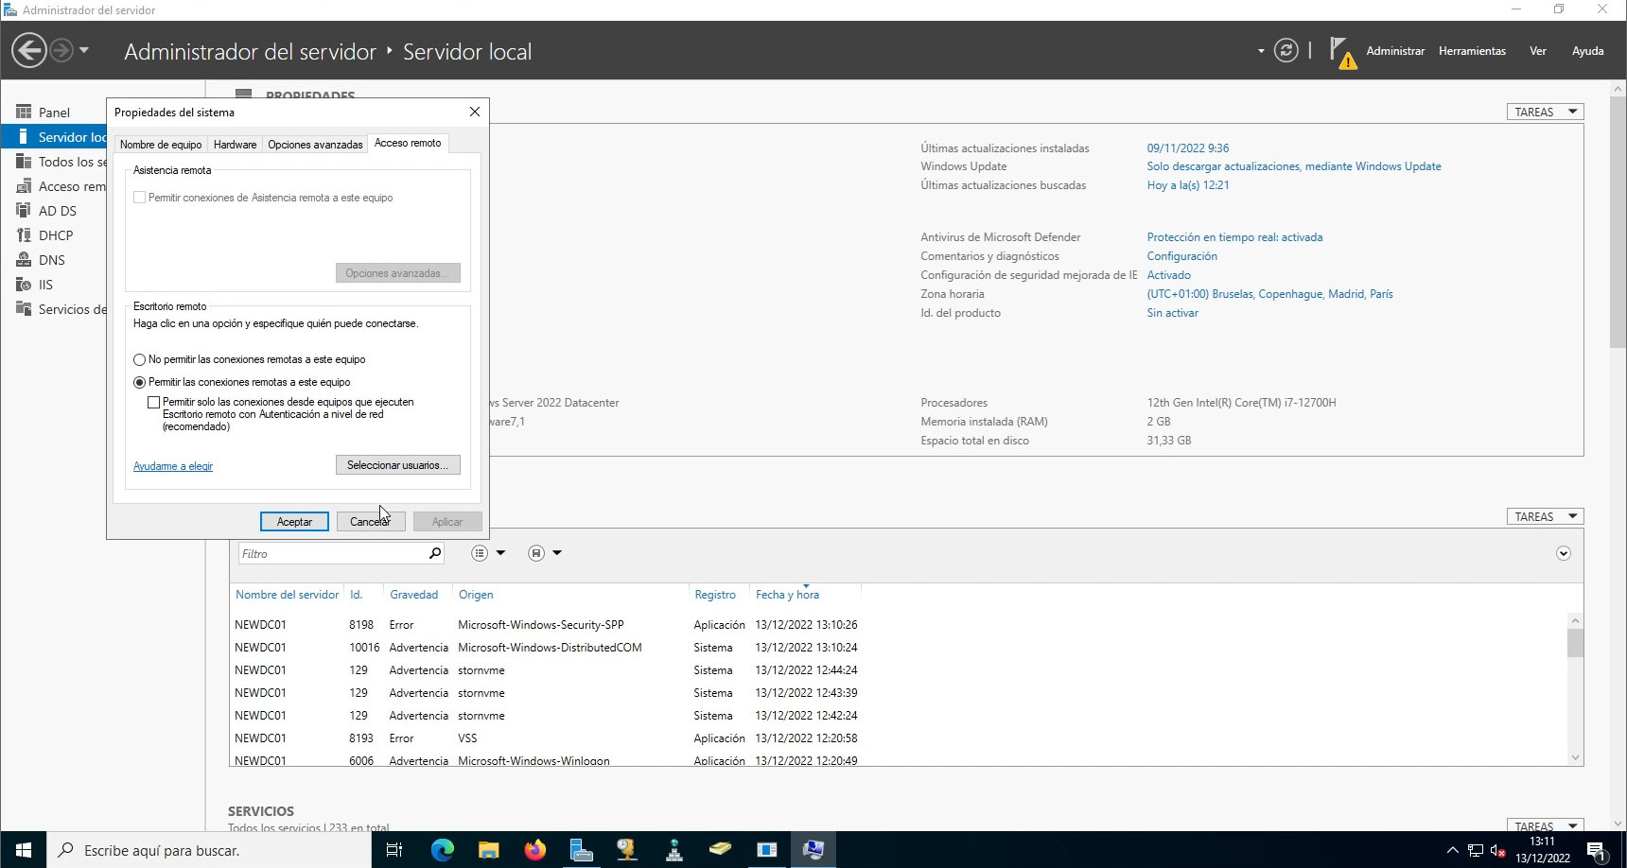Open Microsoft Edge from taskbar
This screenshot has height=868, width=1627.
pos(442,850)
